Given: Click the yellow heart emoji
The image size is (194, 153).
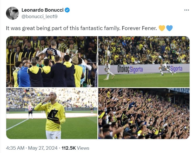Looking at the screenshot, I should click(162, 28).
